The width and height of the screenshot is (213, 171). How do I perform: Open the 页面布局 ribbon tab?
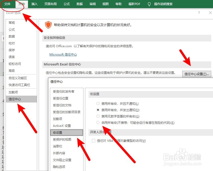click(x=51, y=4)
